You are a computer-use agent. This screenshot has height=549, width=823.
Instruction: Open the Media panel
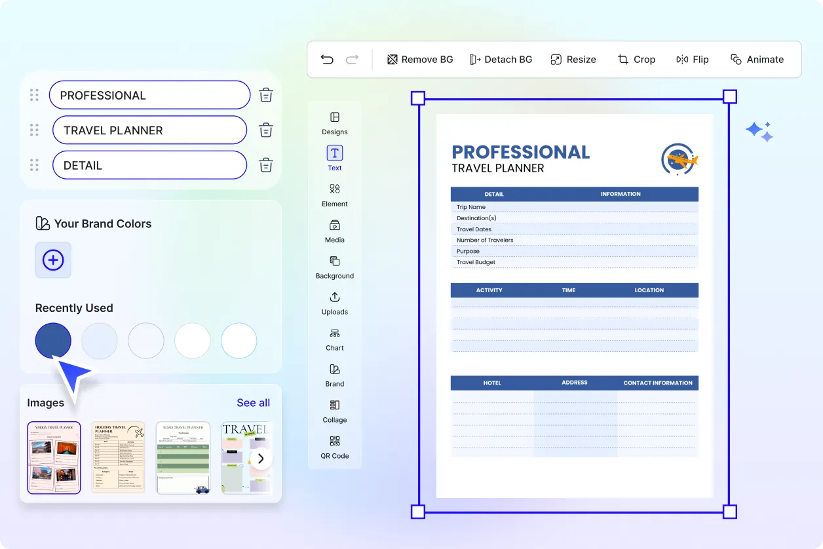tap(334, 231)
